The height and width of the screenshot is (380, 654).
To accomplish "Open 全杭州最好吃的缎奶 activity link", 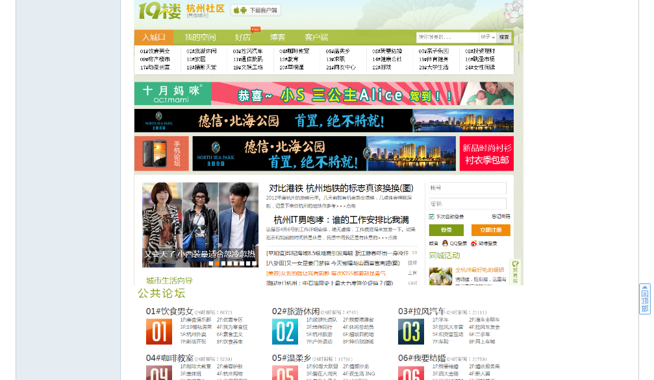I will (480, 270).
